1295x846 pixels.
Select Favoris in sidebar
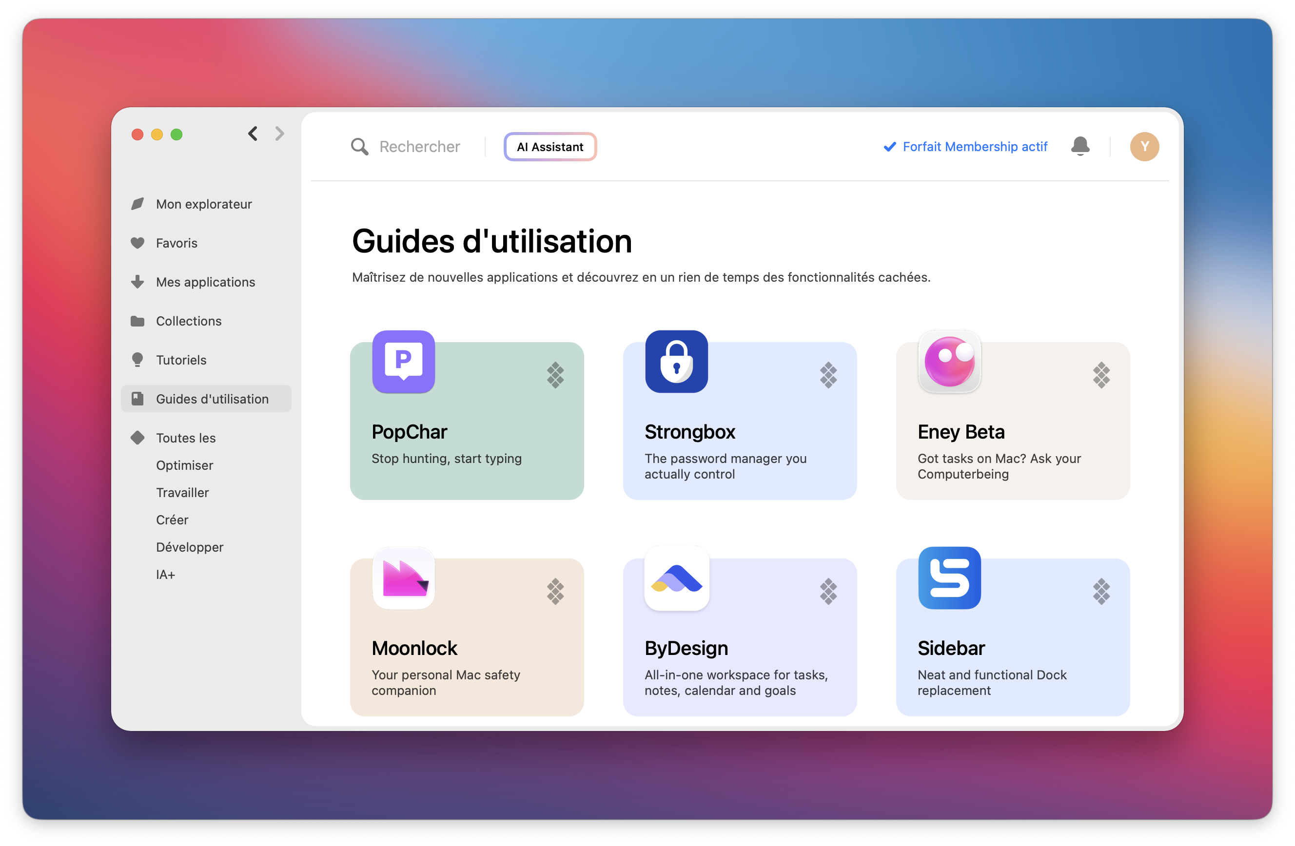206,243
